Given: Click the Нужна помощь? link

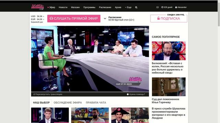Looking at the screenshot, I should (136, 94).
